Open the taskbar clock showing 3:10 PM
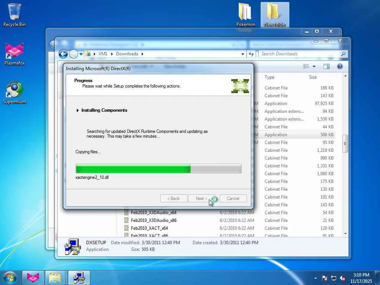This screenshot has height=285, width=380. coord(361,278)
